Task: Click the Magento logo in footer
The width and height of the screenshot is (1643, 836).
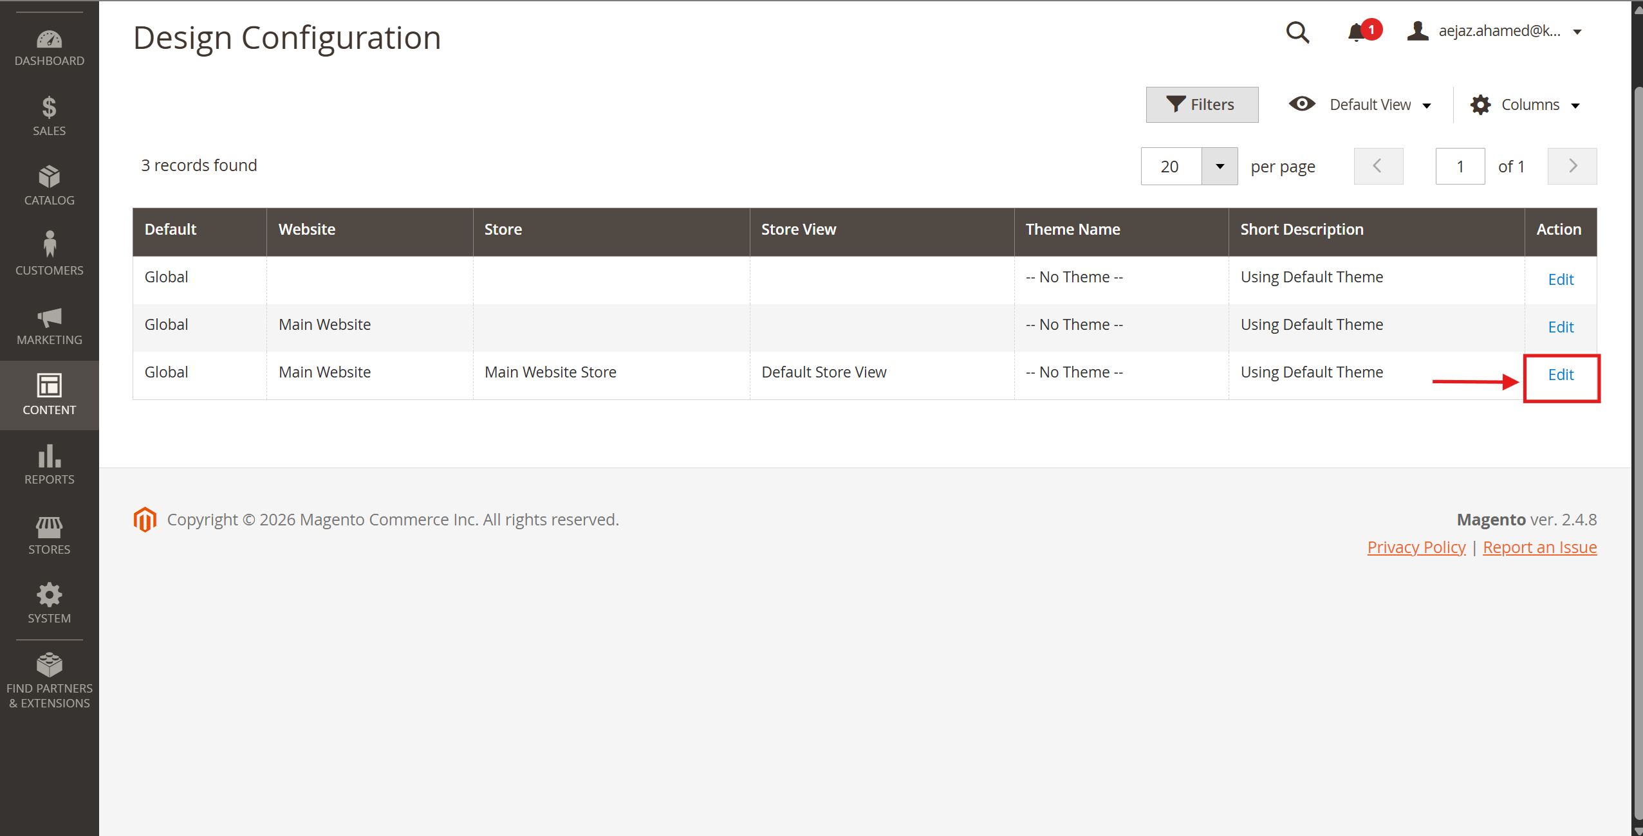Action: 145,519
